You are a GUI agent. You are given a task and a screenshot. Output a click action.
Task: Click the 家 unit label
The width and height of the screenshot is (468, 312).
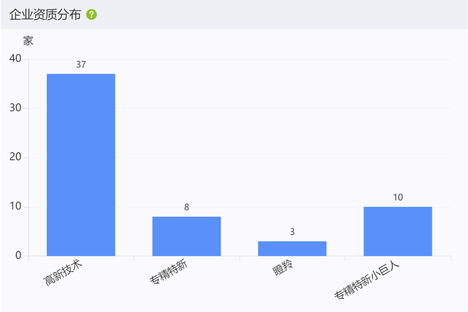[28, 41]
